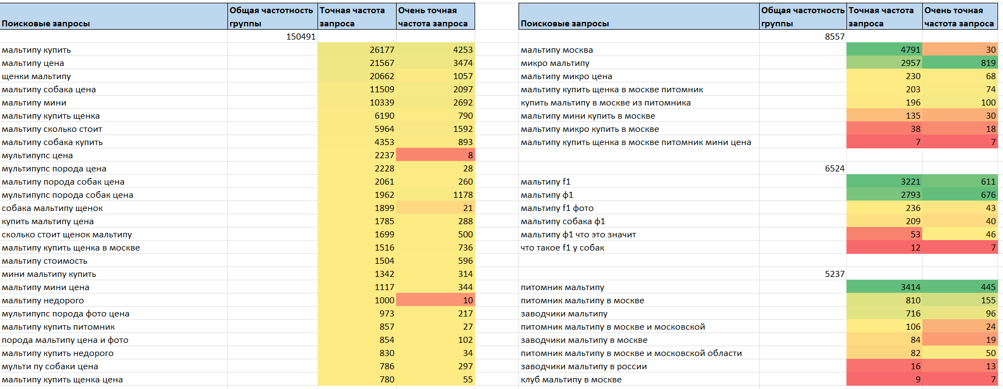Screen dimensions: 1003x389
Task: Select the red cell containing 8
Action: pyautogui.click(x=436, y=155)
